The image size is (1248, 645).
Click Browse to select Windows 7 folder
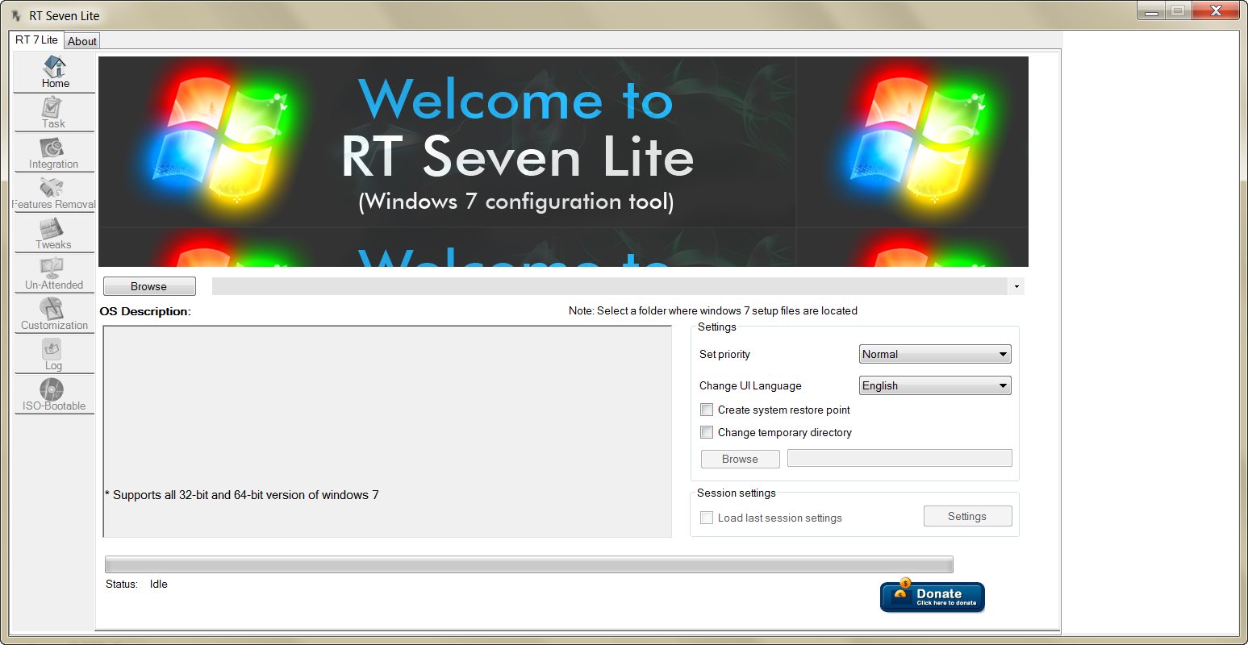pyautogui.click(x=149, y=286)
